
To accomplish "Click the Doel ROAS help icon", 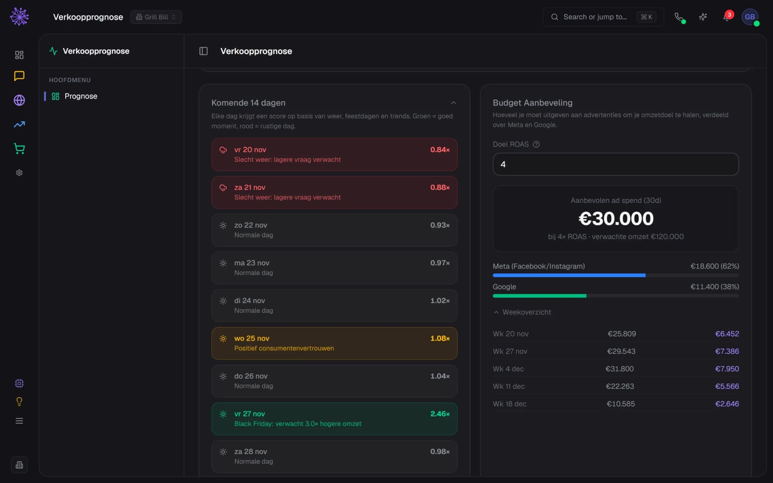I will point(536,144).
